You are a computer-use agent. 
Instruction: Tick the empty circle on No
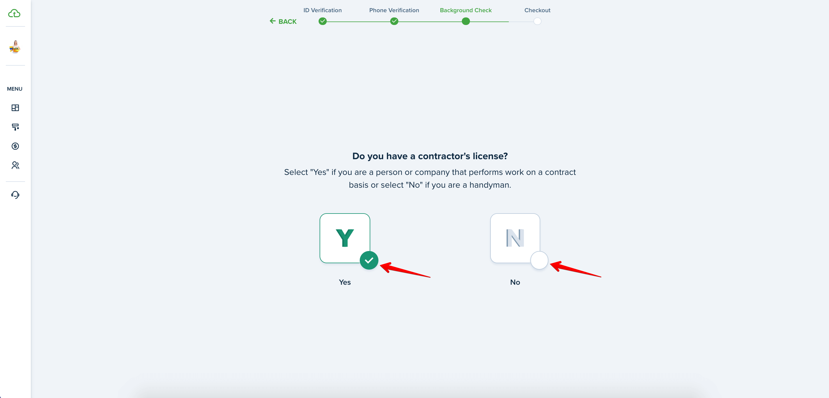(539, 260)
